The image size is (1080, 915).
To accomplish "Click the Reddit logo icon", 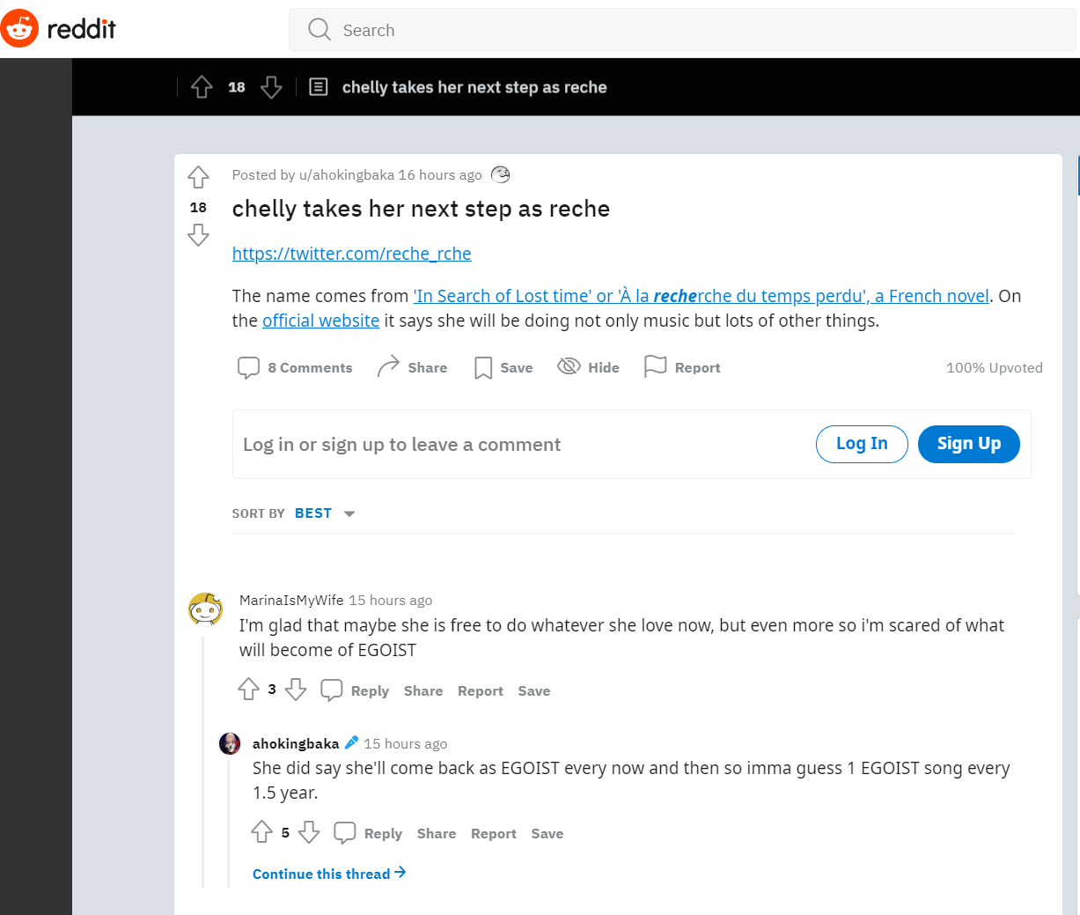I will [x=19, y=29].
